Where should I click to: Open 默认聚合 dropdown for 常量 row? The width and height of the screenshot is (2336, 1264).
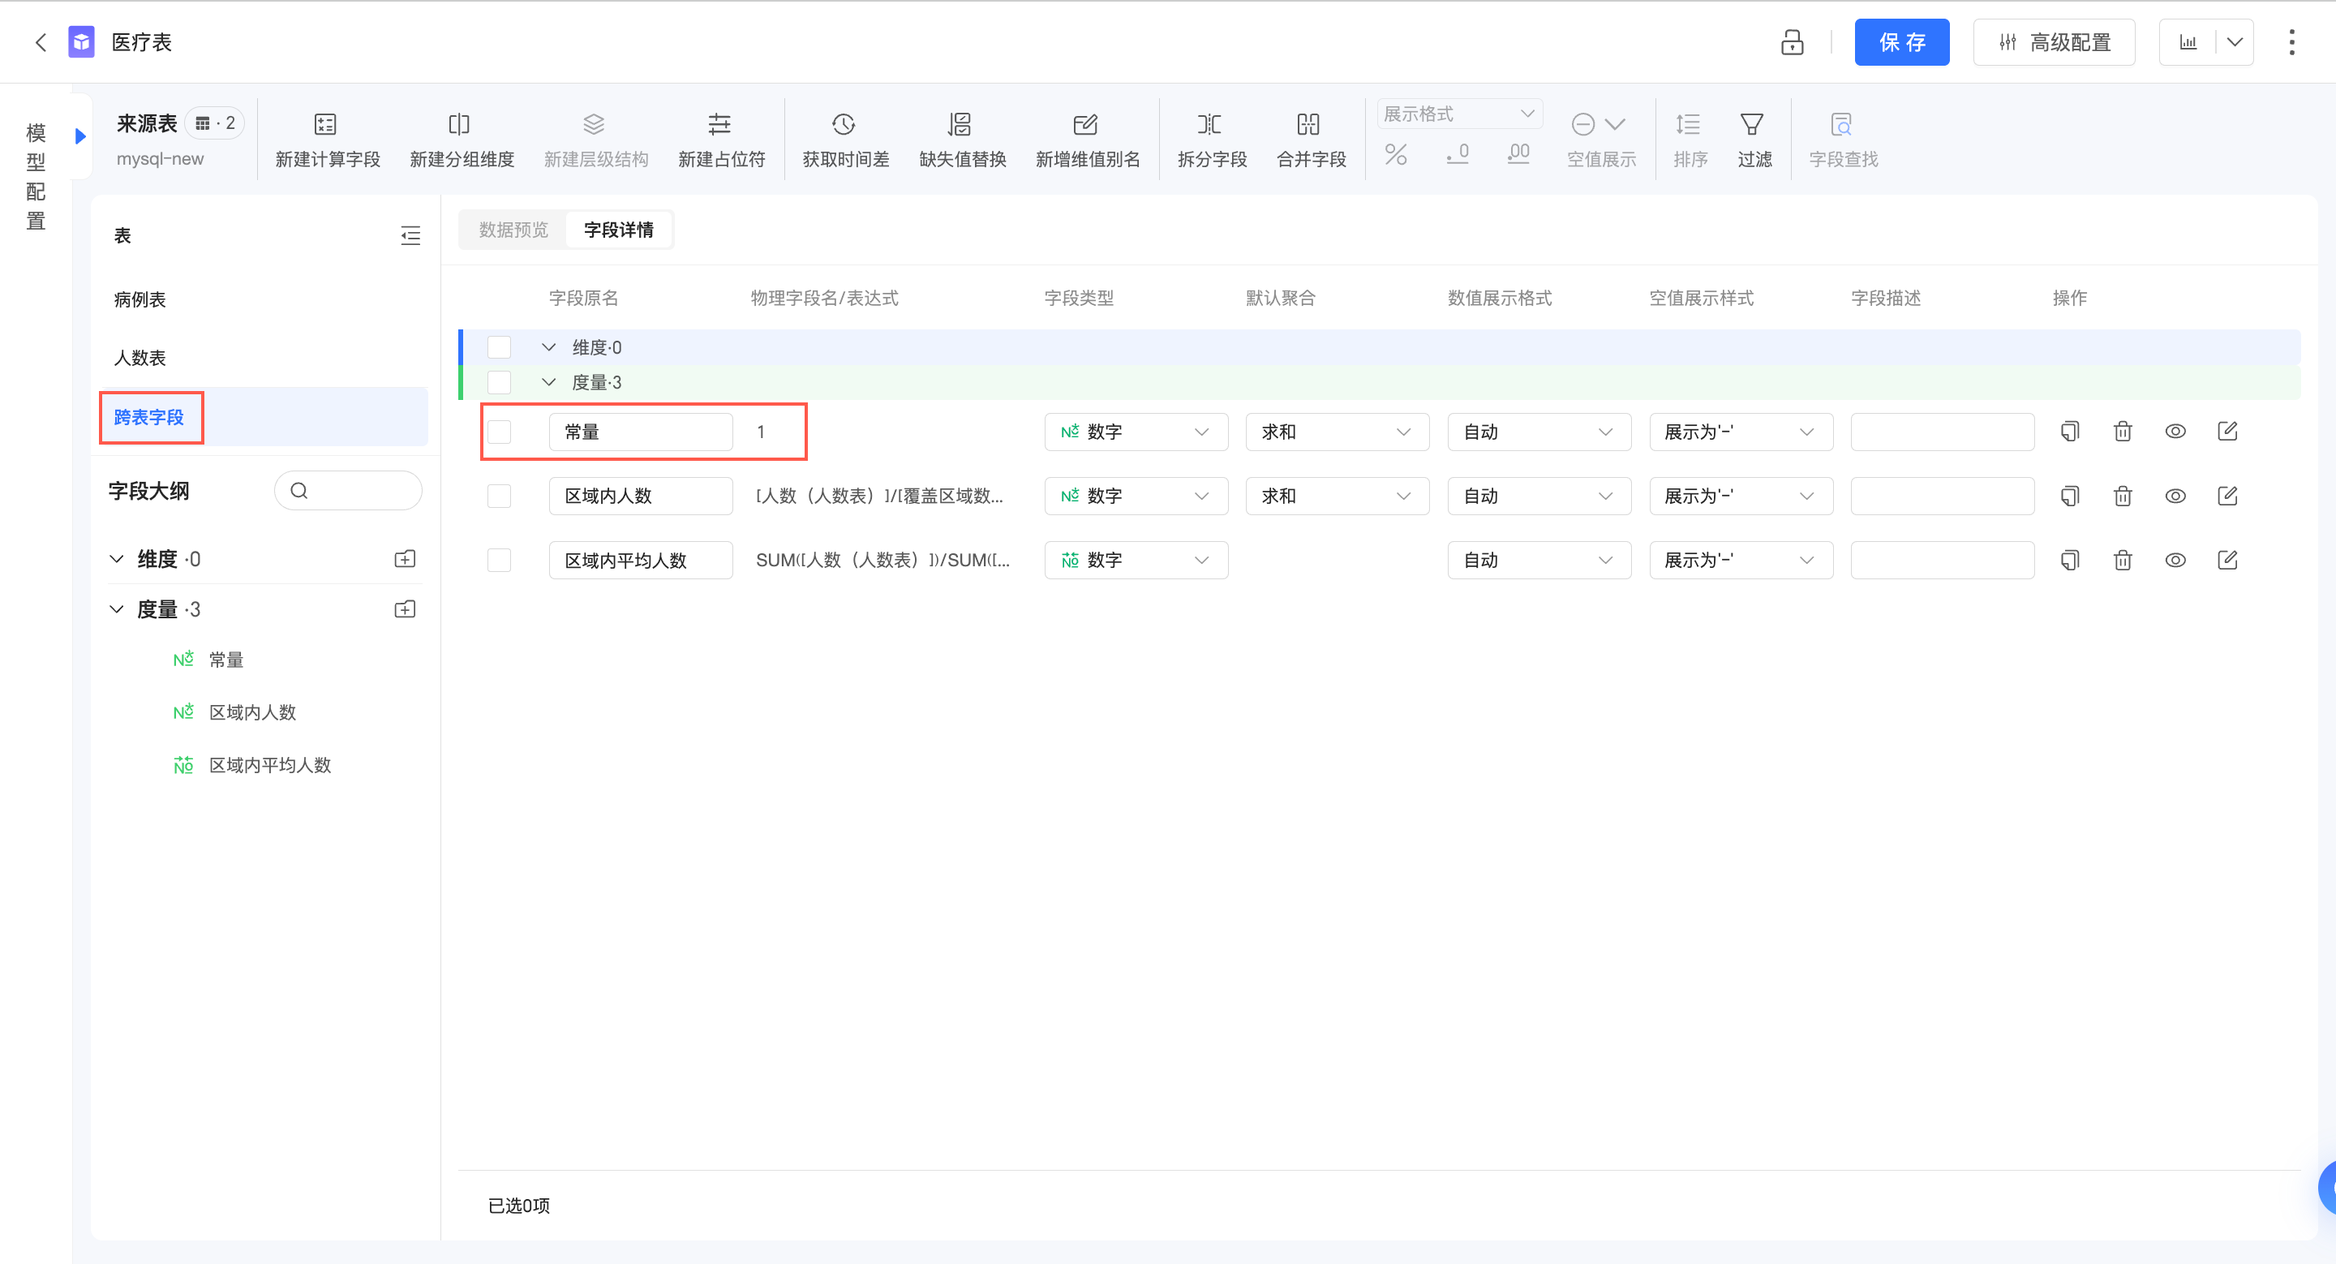[x=1336, y=432]
